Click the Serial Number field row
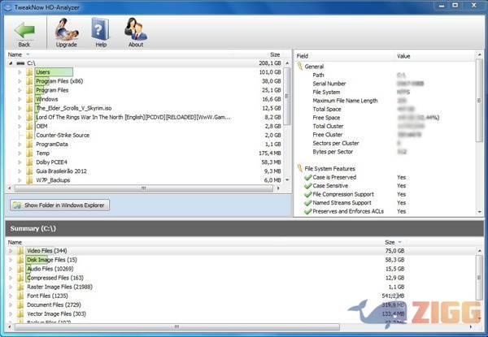Image resolution: width=488 pixels, height=337 pixels. coord(329,84)
